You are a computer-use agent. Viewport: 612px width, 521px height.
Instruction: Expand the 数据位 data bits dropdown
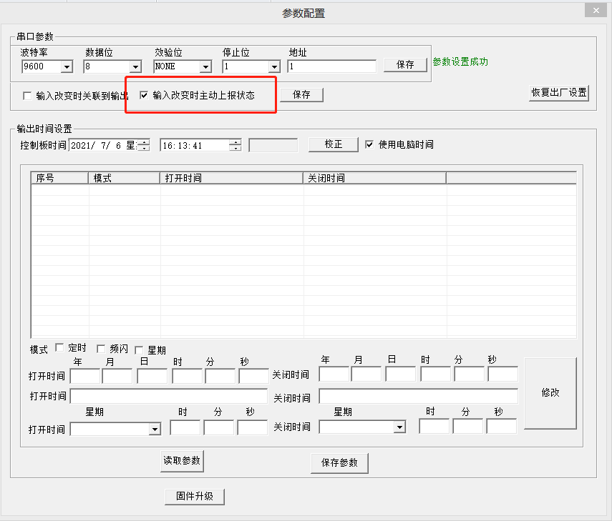pyautogui.click(x=135, y=67)
